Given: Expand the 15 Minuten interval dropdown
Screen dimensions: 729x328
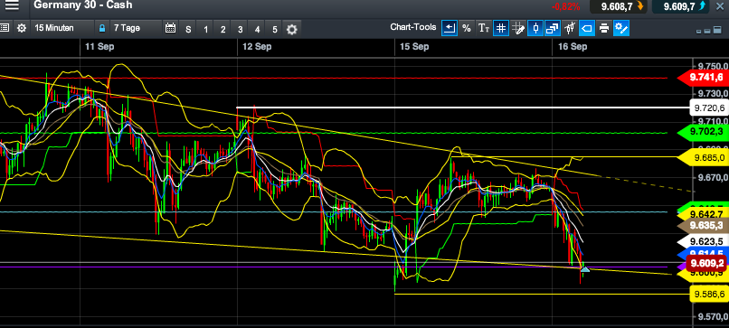Looking at the screenshot, I should pyautogui.click(x=62, y=28).
